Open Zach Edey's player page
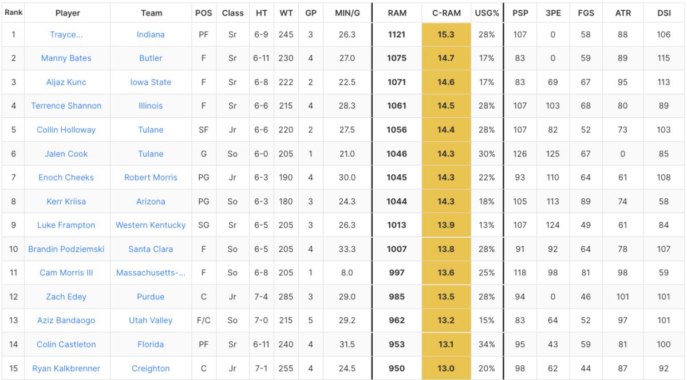This screenshot has width=687, height=380. [x=66, y=297]
